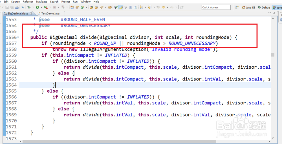Viewport: 282px width, 144px height.
Task: Select the BigDecimal.class editor tab
Action: tap(18, 14)
